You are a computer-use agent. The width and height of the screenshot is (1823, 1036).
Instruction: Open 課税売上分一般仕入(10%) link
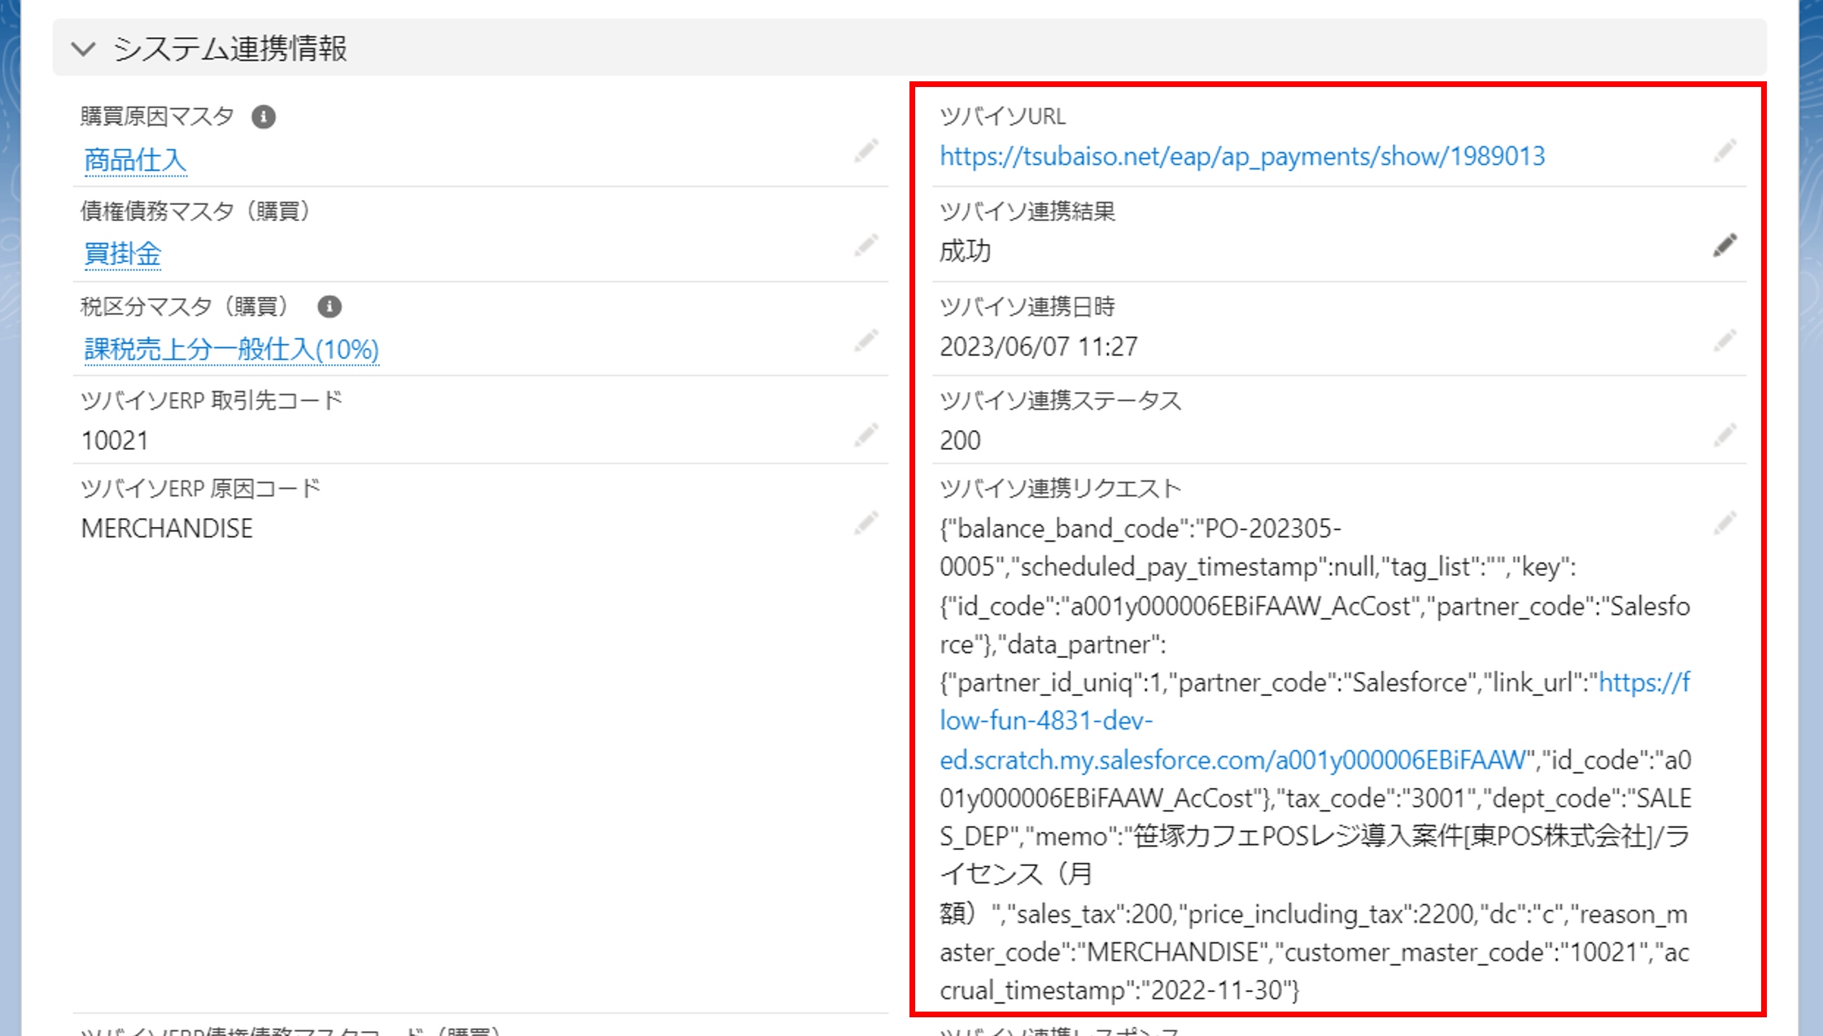(231, 350)
